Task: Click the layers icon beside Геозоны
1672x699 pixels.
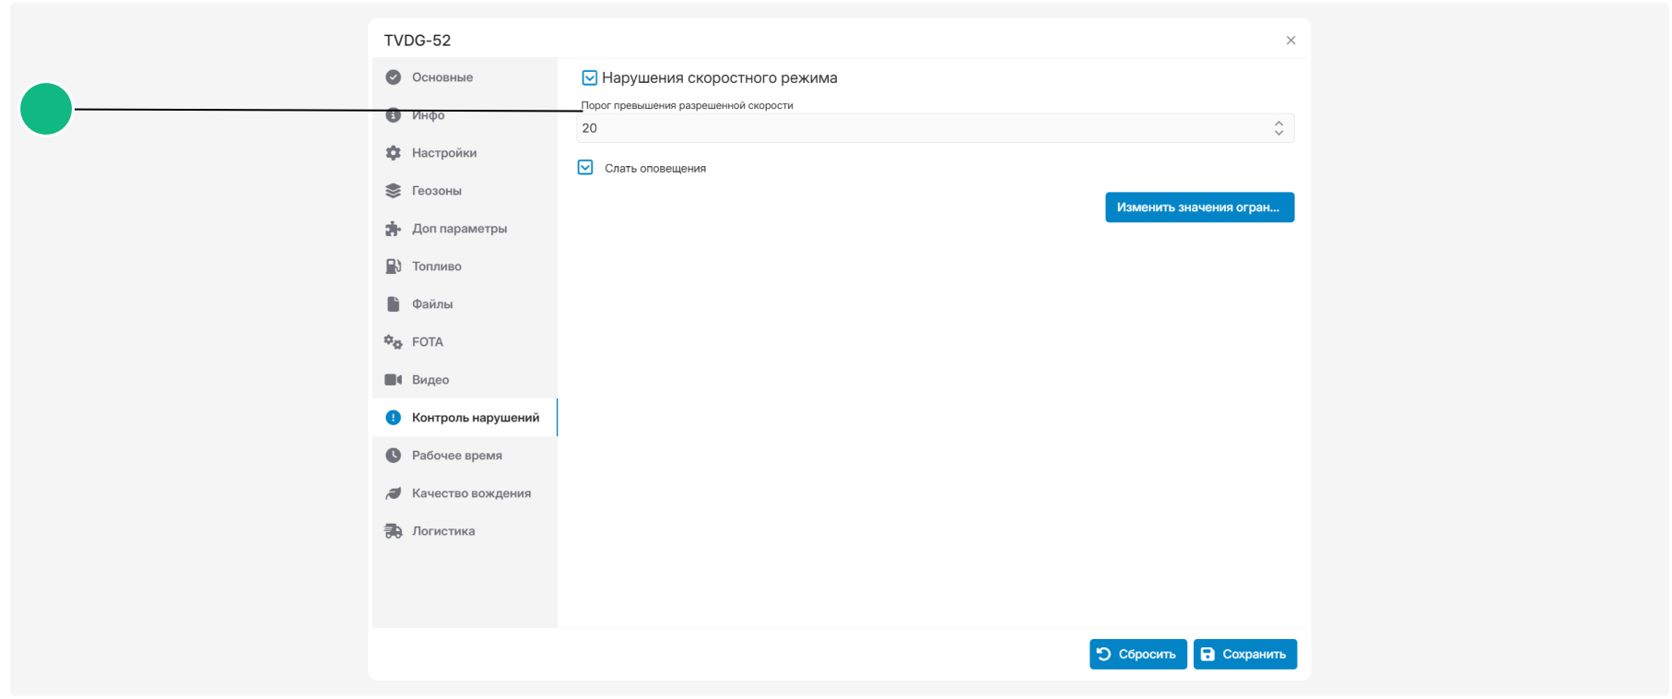Action: [x=394, y=191]
